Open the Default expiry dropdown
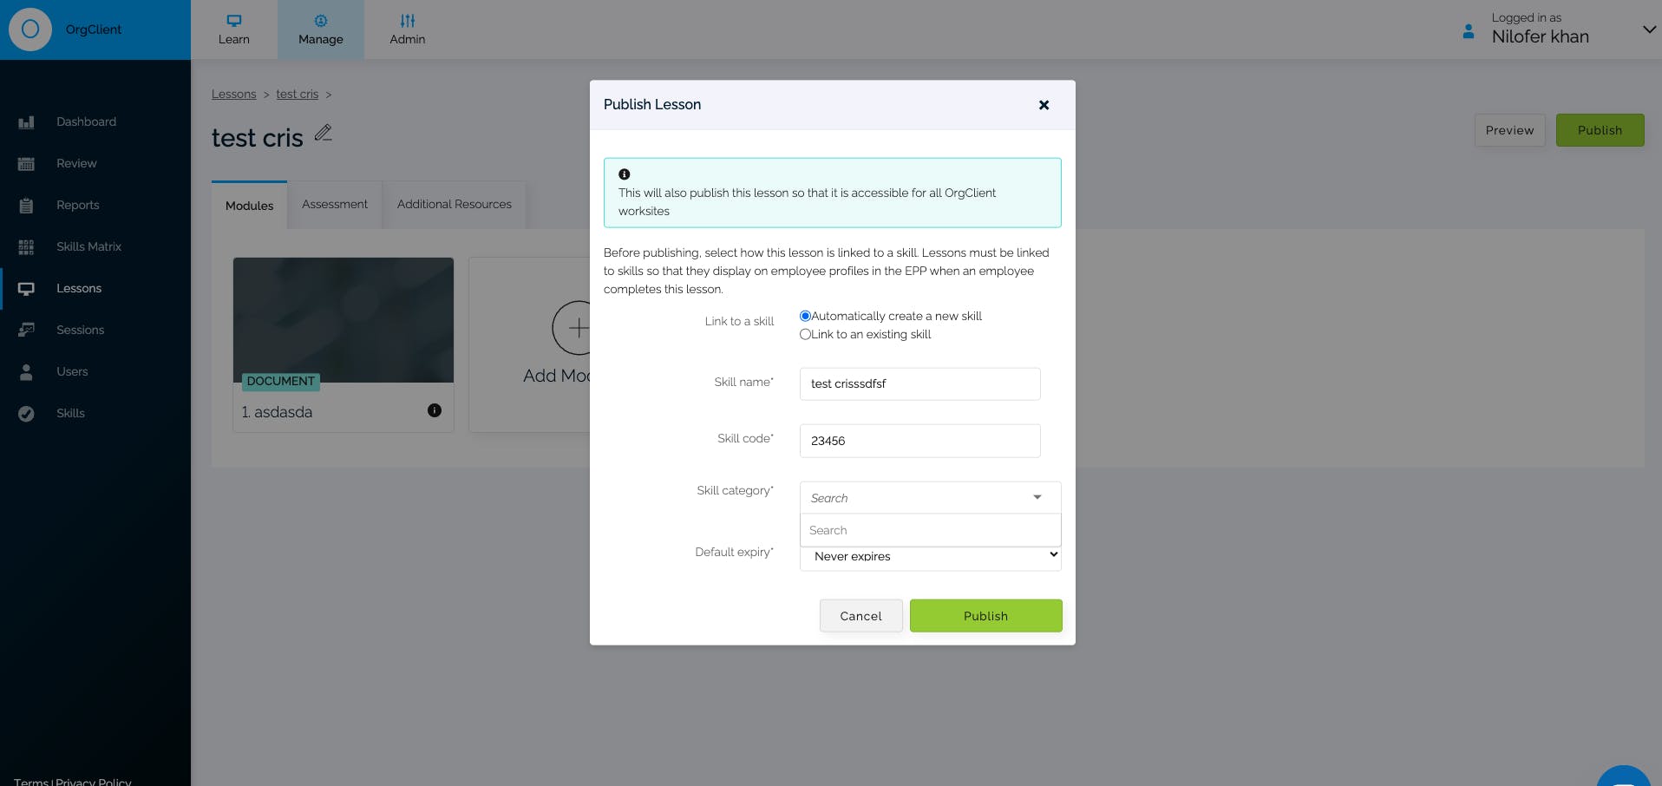This screenshot has width=1662, height=786. pyautogui.click(x=929, y=556)
